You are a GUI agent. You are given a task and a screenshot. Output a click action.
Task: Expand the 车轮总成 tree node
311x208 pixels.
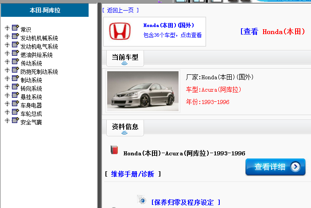pos(7,112)
